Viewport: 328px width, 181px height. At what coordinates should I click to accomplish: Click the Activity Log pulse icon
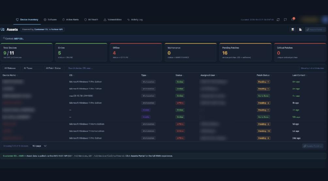pos(129,20)
